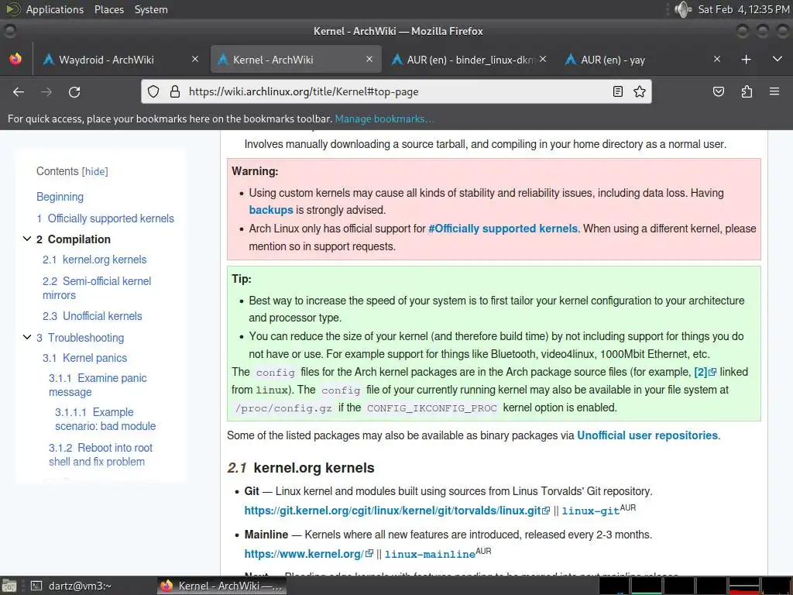Go to 3.1 Kernel panics entry
The width and height of the screenshot is (793, 595).
click(x=84, y=358)
